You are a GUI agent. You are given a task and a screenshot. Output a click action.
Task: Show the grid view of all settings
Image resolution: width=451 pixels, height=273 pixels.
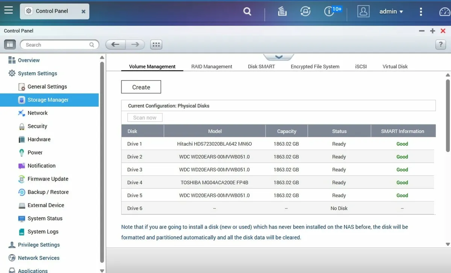pyautogui.click(x=156, y=45)
